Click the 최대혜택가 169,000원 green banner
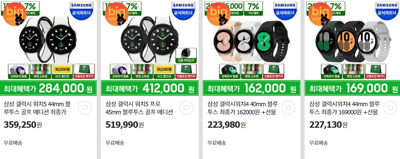400x159 pixels. 352,88
